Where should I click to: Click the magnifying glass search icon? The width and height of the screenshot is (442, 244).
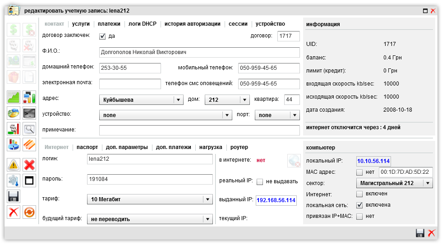[x=29, y=129]
